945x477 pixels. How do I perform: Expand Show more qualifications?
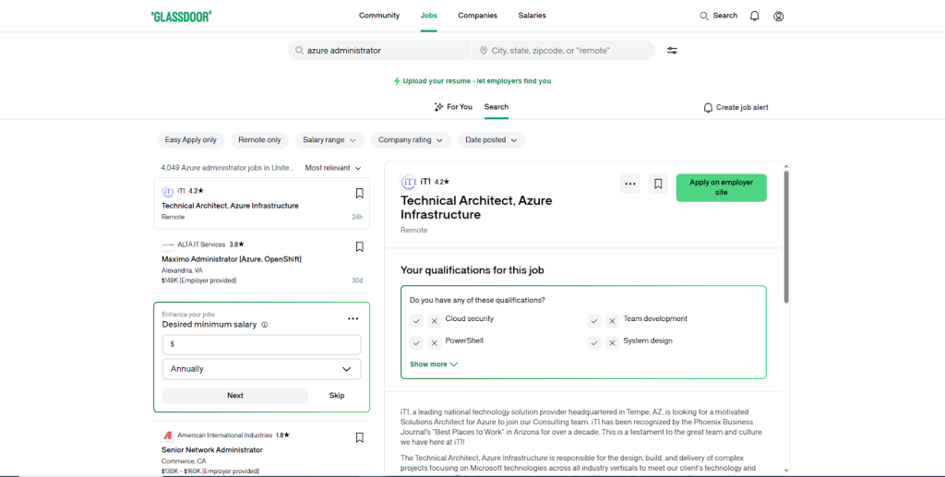(434, 364)
